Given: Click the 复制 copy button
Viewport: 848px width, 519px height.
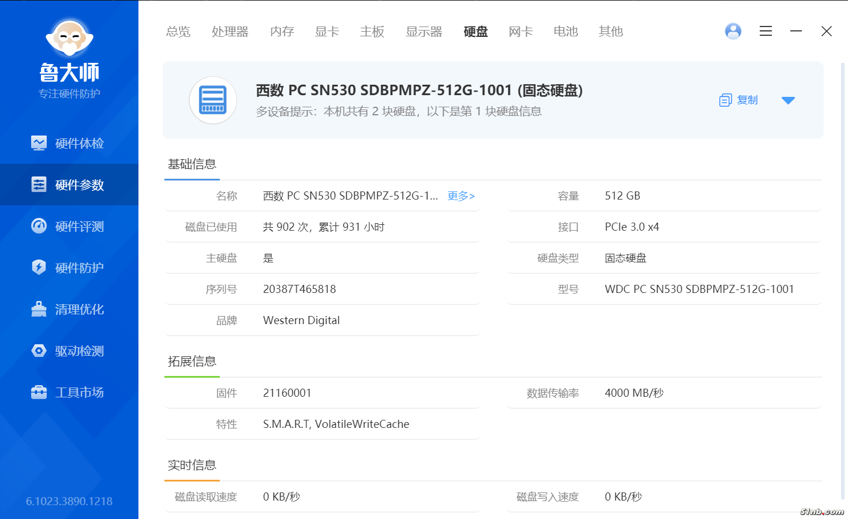Looking at the screenshot, I should (739, 100).
